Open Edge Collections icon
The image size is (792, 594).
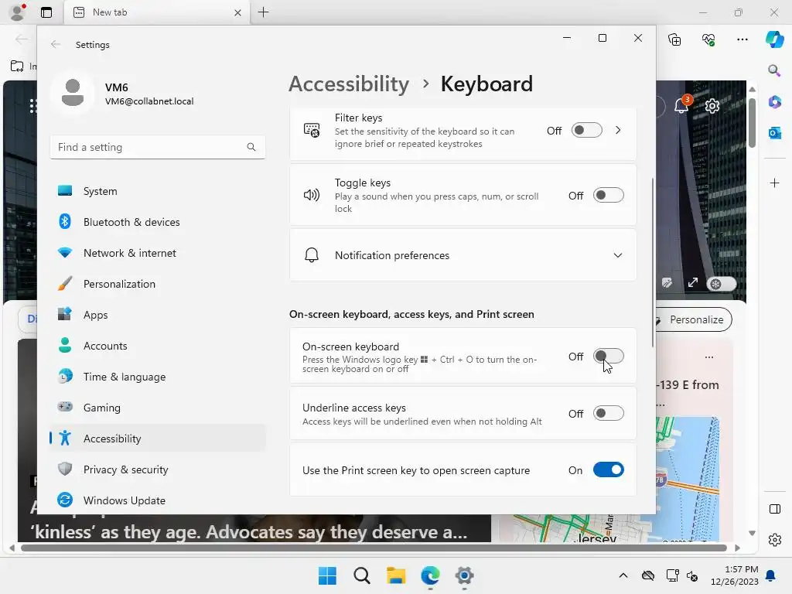point(674,39)
